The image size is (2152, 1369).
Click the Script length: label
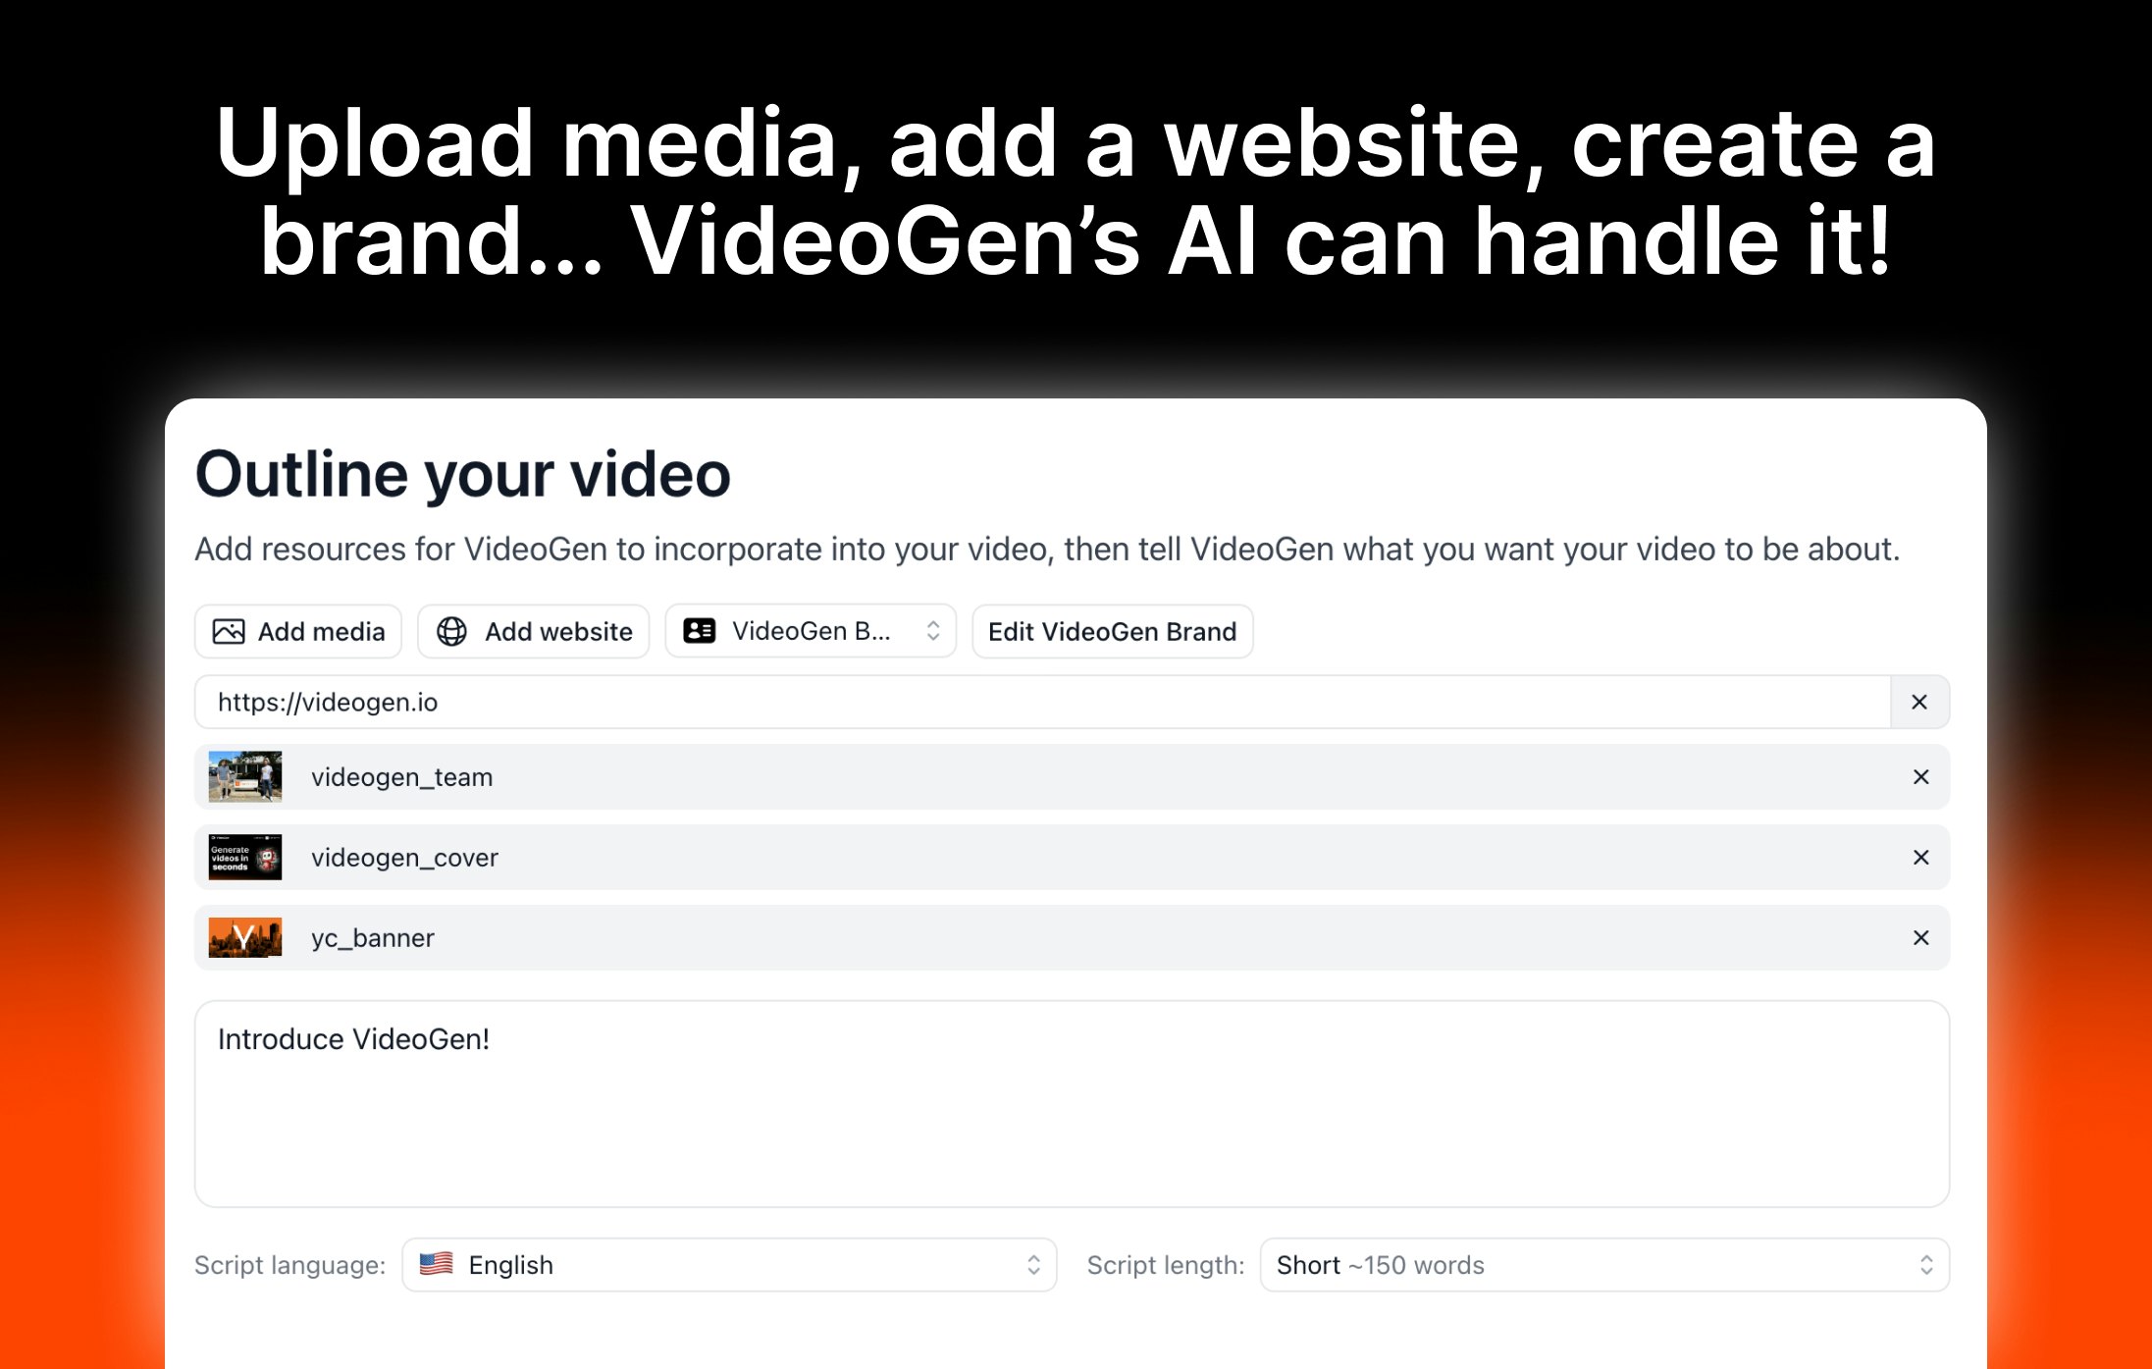[x=1166, y=1265]
